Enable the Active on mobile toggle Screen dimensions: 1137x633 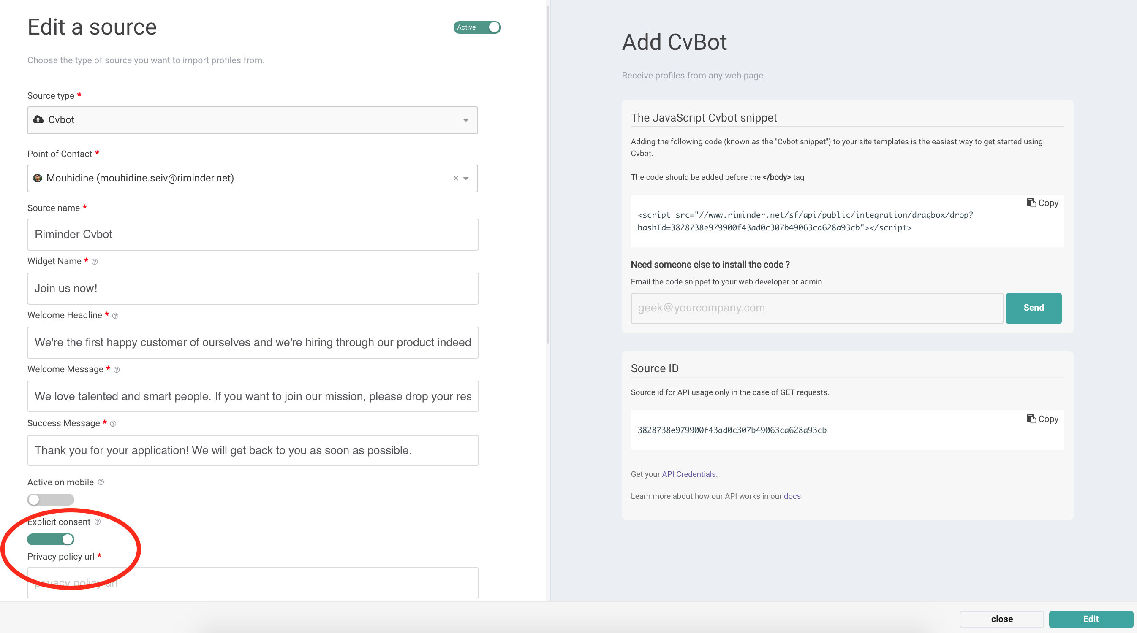coord(50,499)
